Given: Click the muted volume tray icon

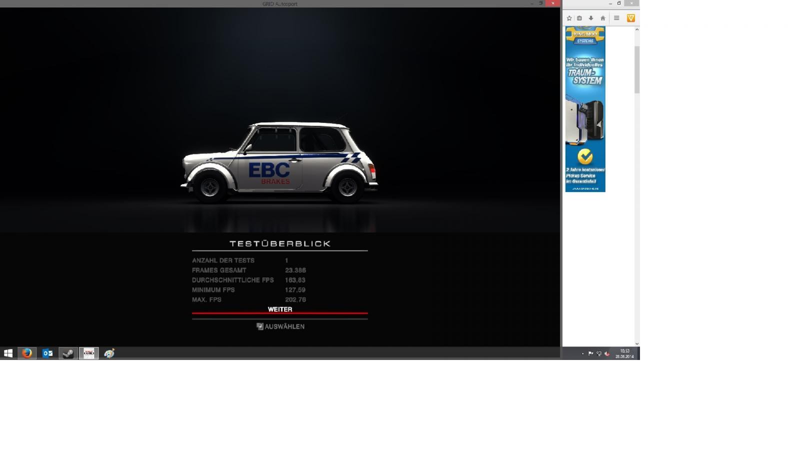Looking at the screenshot, I should tap(606, 353).
